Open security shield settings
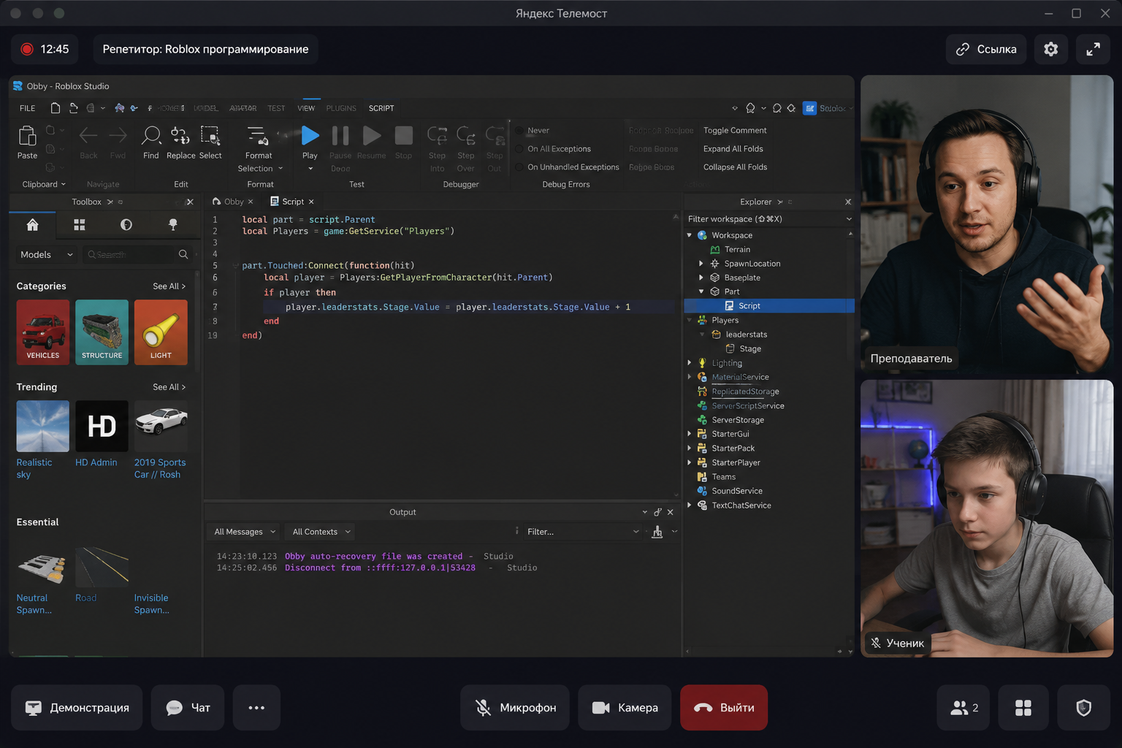The image size is (1122, 748). (x=1084, y=708)
